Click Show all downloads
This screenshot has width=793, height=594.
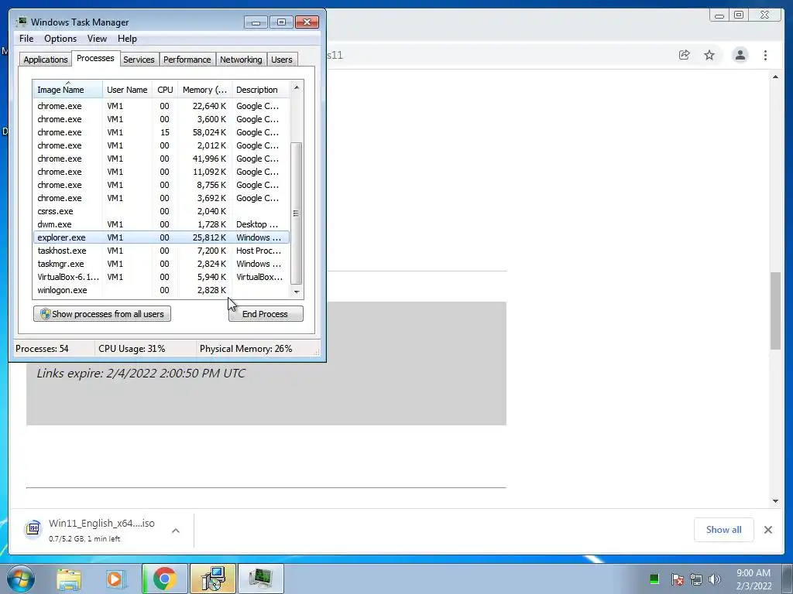724,530
